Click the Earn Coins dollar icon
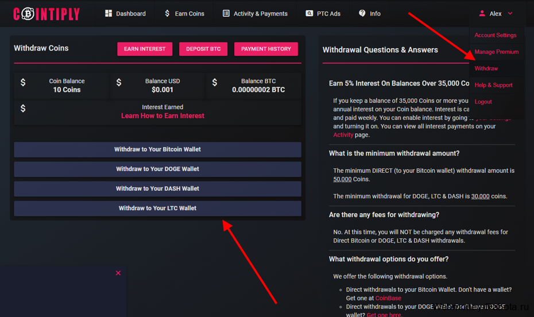Image resolution: width=534 pixels, height=317 pixels. [x=167, y=13]
